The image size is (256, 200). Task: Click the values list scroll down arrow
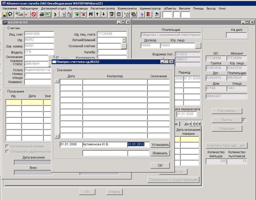(x=57, y=136)
